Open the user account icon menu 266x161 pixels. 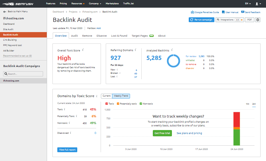[258, 4]
